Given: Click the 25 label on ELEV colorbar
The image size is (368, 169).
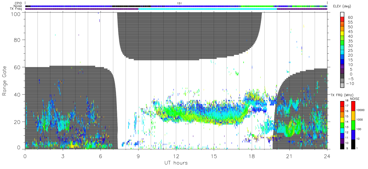Looking at the screenshot, I should (x=350, y=50).
